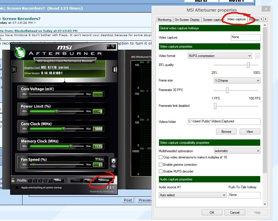The height and width of the screenshot is (221, 278).
Task: Open Multithreaded optimization dropdown
Action: 237,151
